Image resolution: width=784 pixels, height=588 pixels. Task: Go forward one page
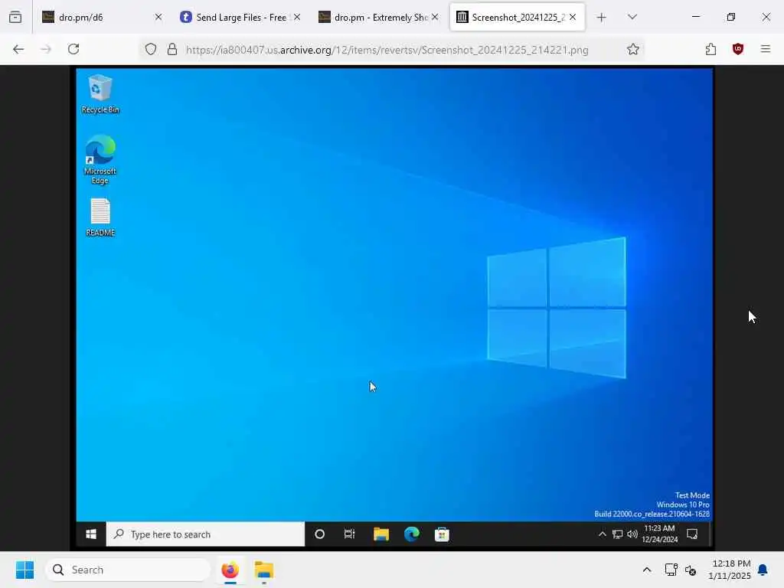coord(46,49)
